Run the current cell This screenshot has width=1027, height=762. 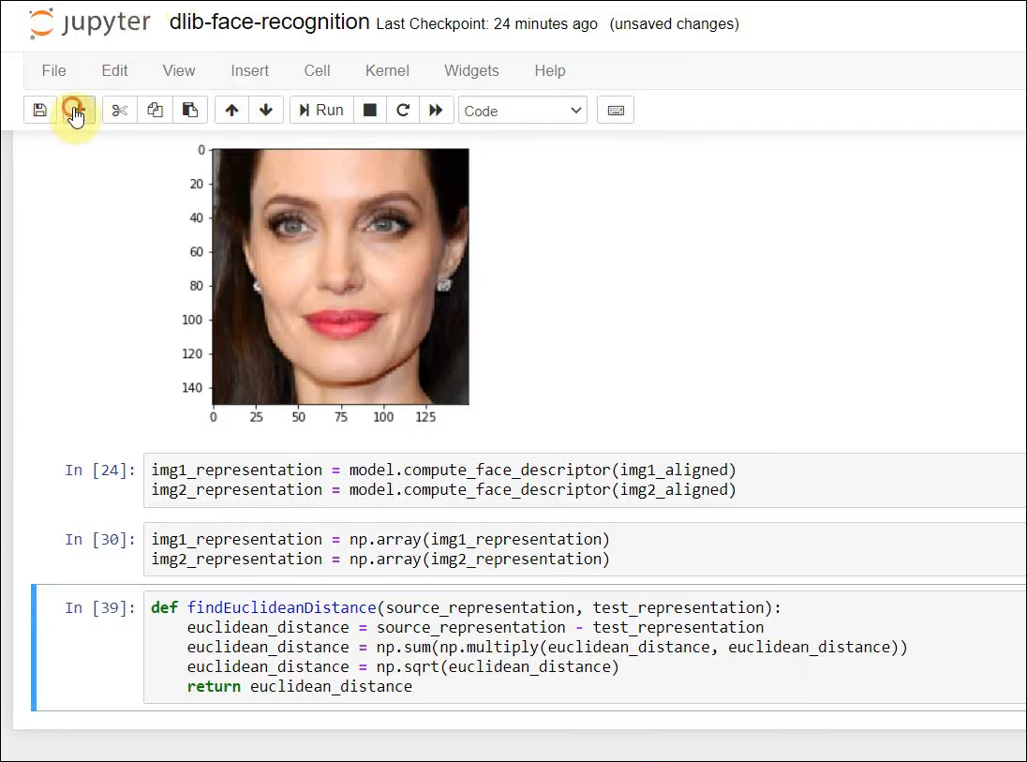321,110
